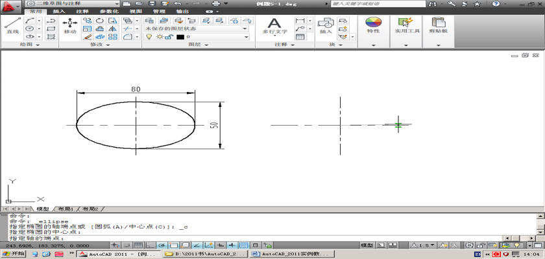This screenshot has width=545, height=259.
Task: Open D:\2011书 folder taskbar button
Action: tap(206, 254)
